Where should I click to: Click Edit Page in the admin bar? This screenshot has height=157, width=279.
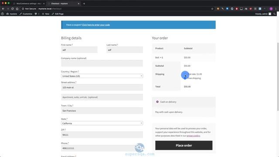[58, 14]
